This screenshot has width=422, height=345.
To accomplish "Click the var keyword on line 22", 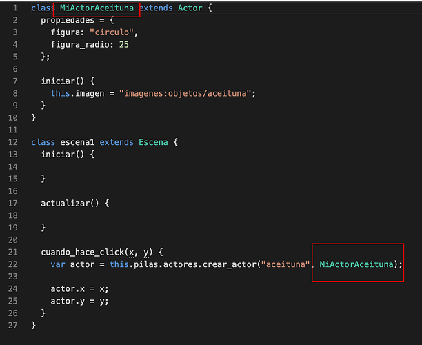I will click(x=57, y=264).
